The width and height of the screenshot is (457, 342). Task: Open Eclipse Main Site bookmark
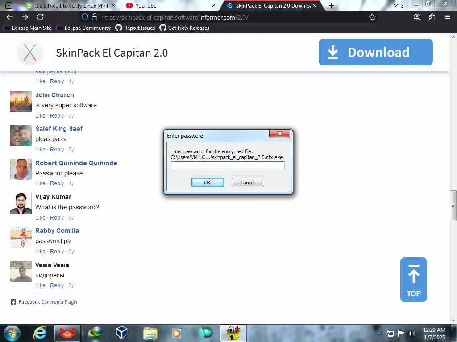tap(28, 28)
